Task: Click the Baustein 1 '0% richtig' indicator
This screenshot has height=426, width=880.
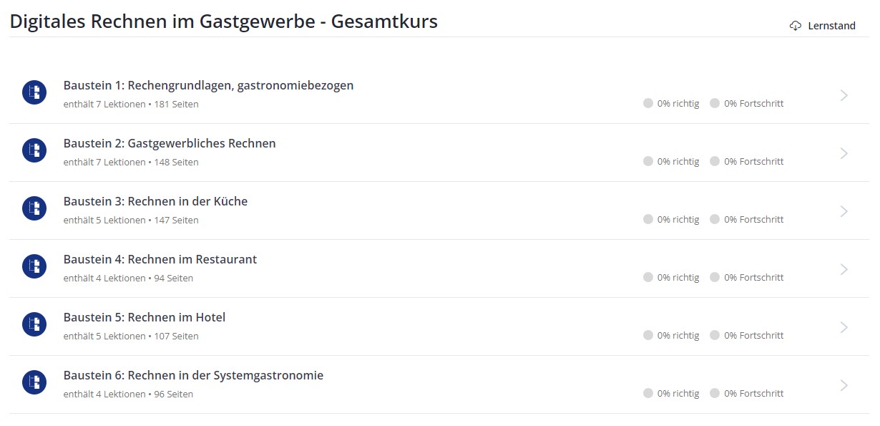Action: click(x=671, y=104)
